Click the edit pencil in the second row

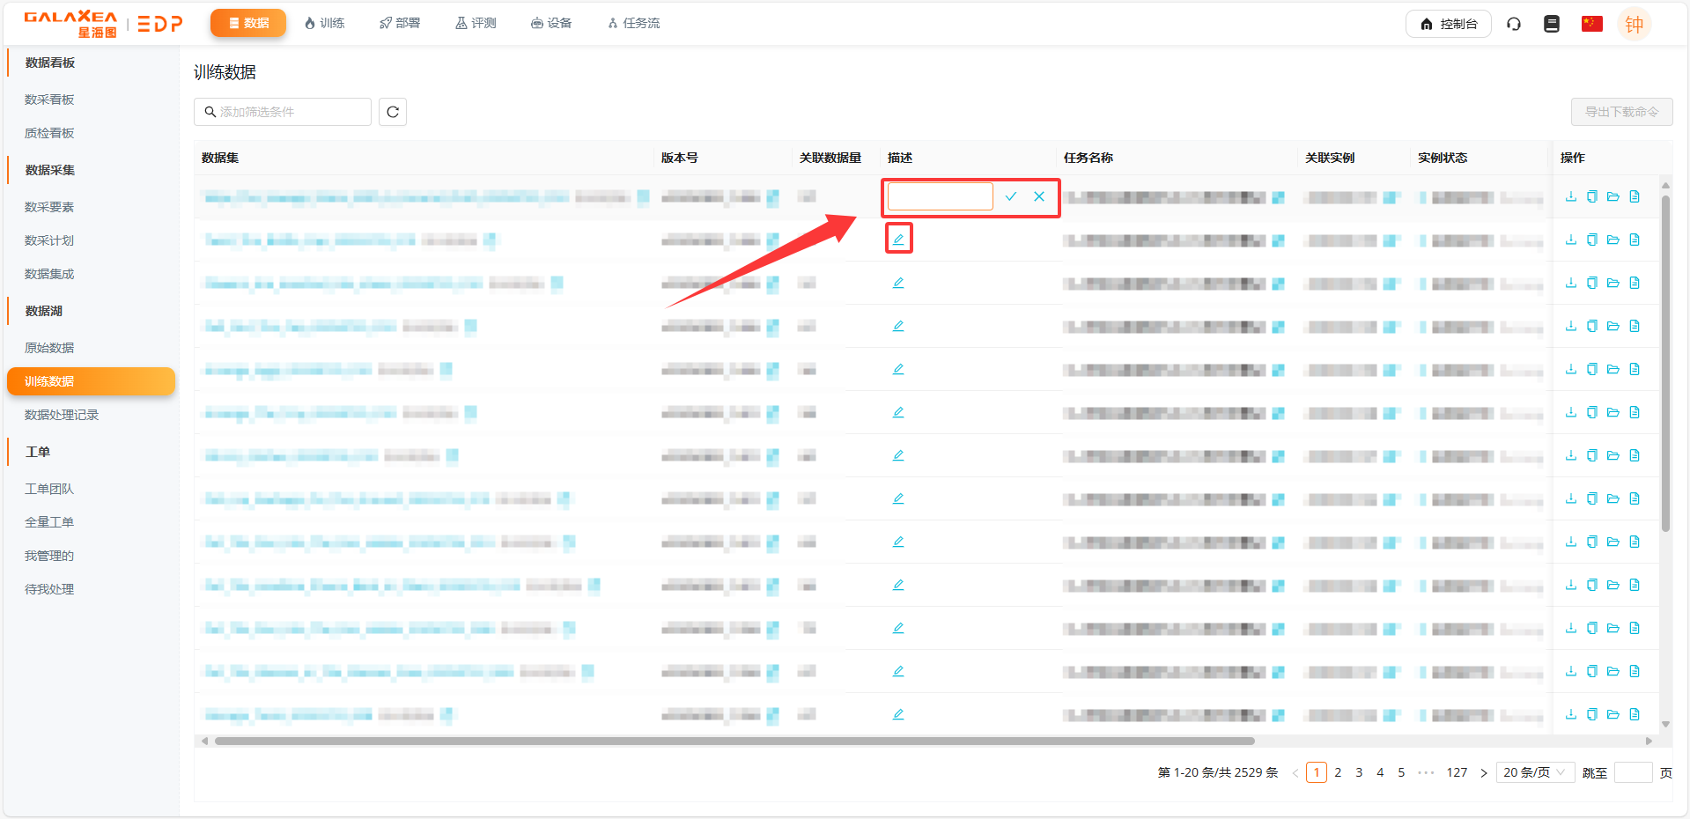898,239
